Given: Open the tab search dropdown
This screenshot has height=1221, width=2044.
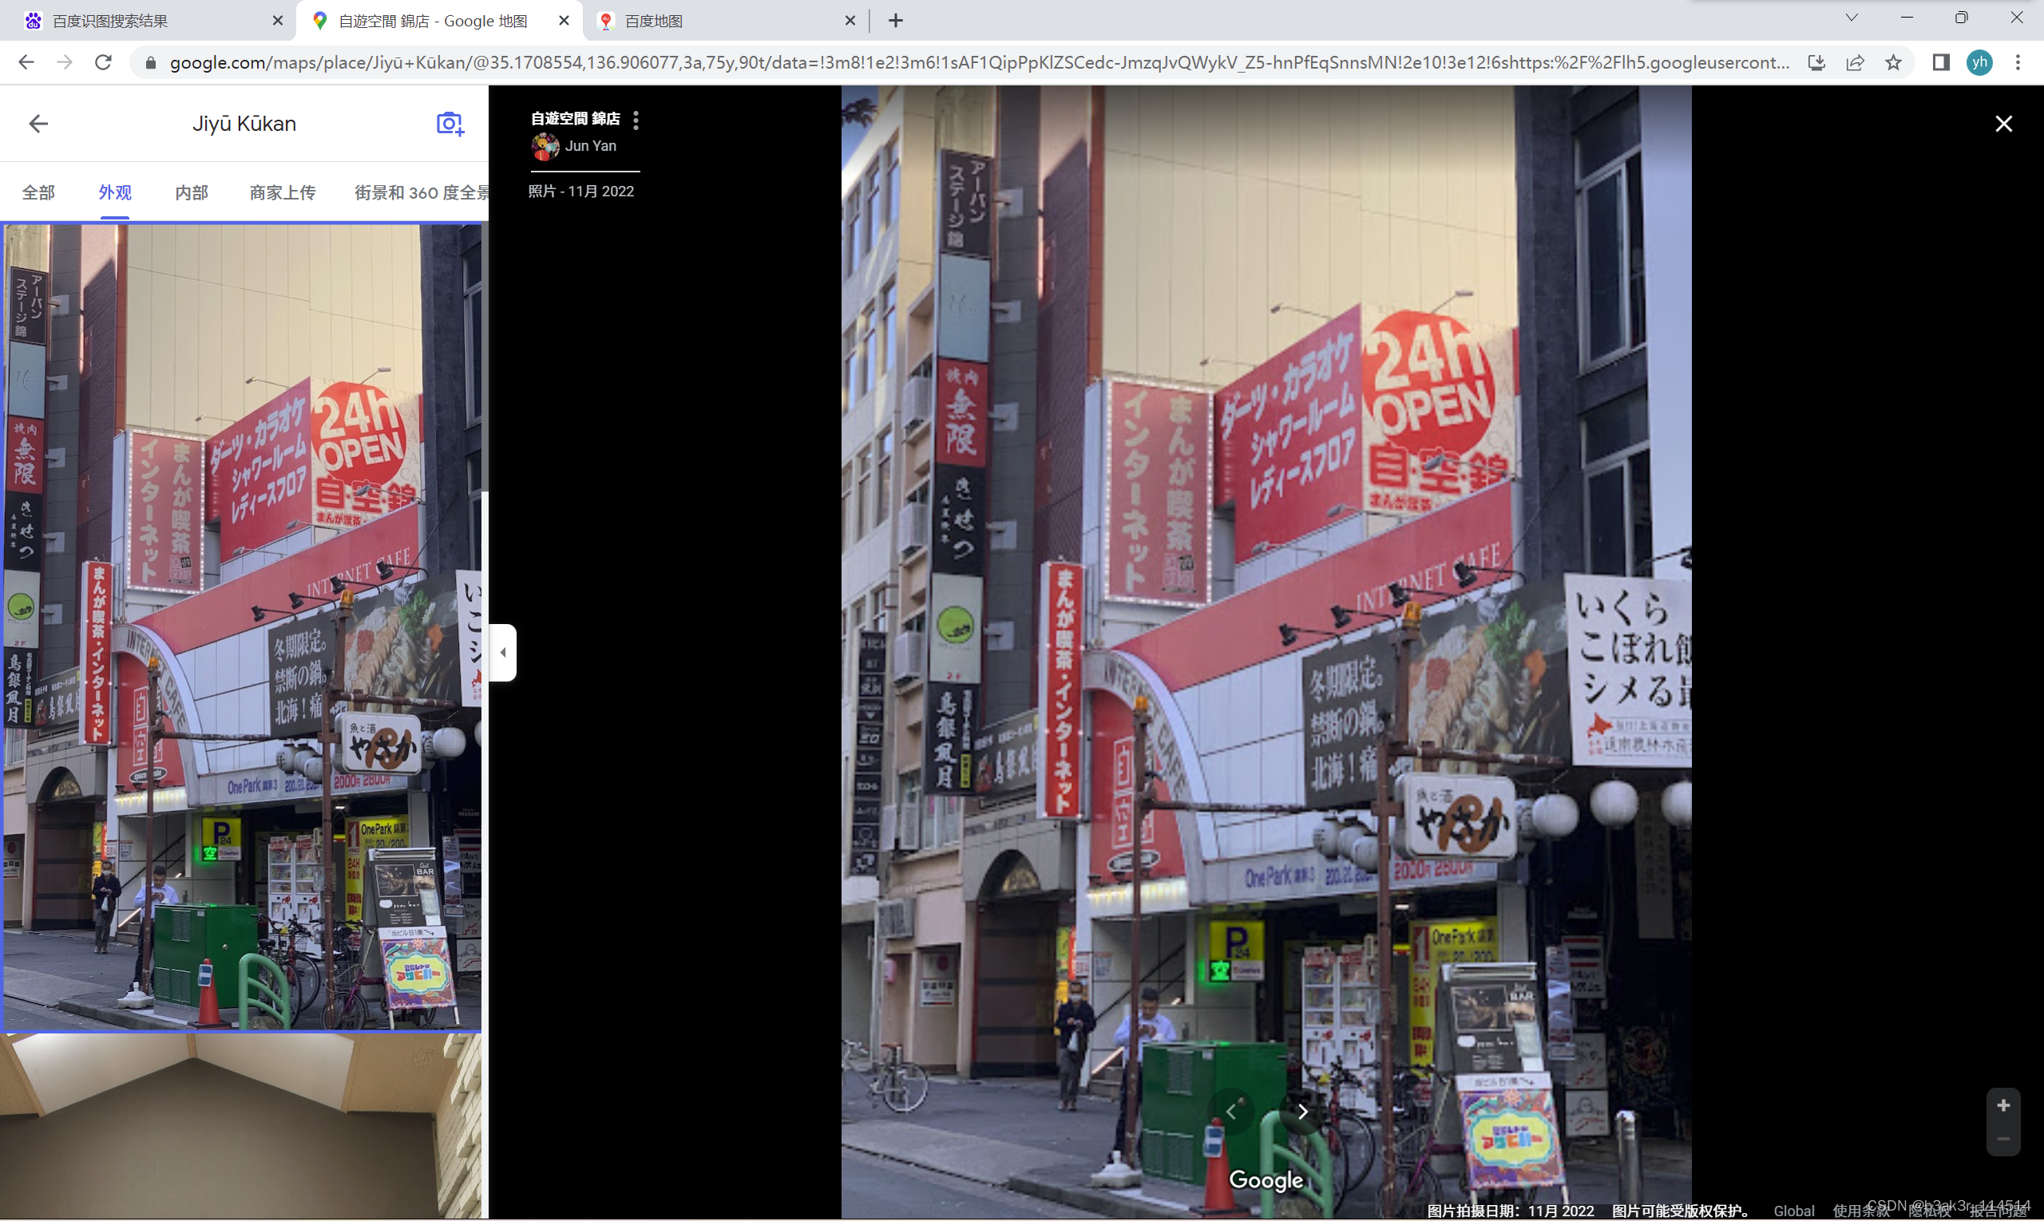Looking at the screenshot, I should click(x=1852, y=18).
